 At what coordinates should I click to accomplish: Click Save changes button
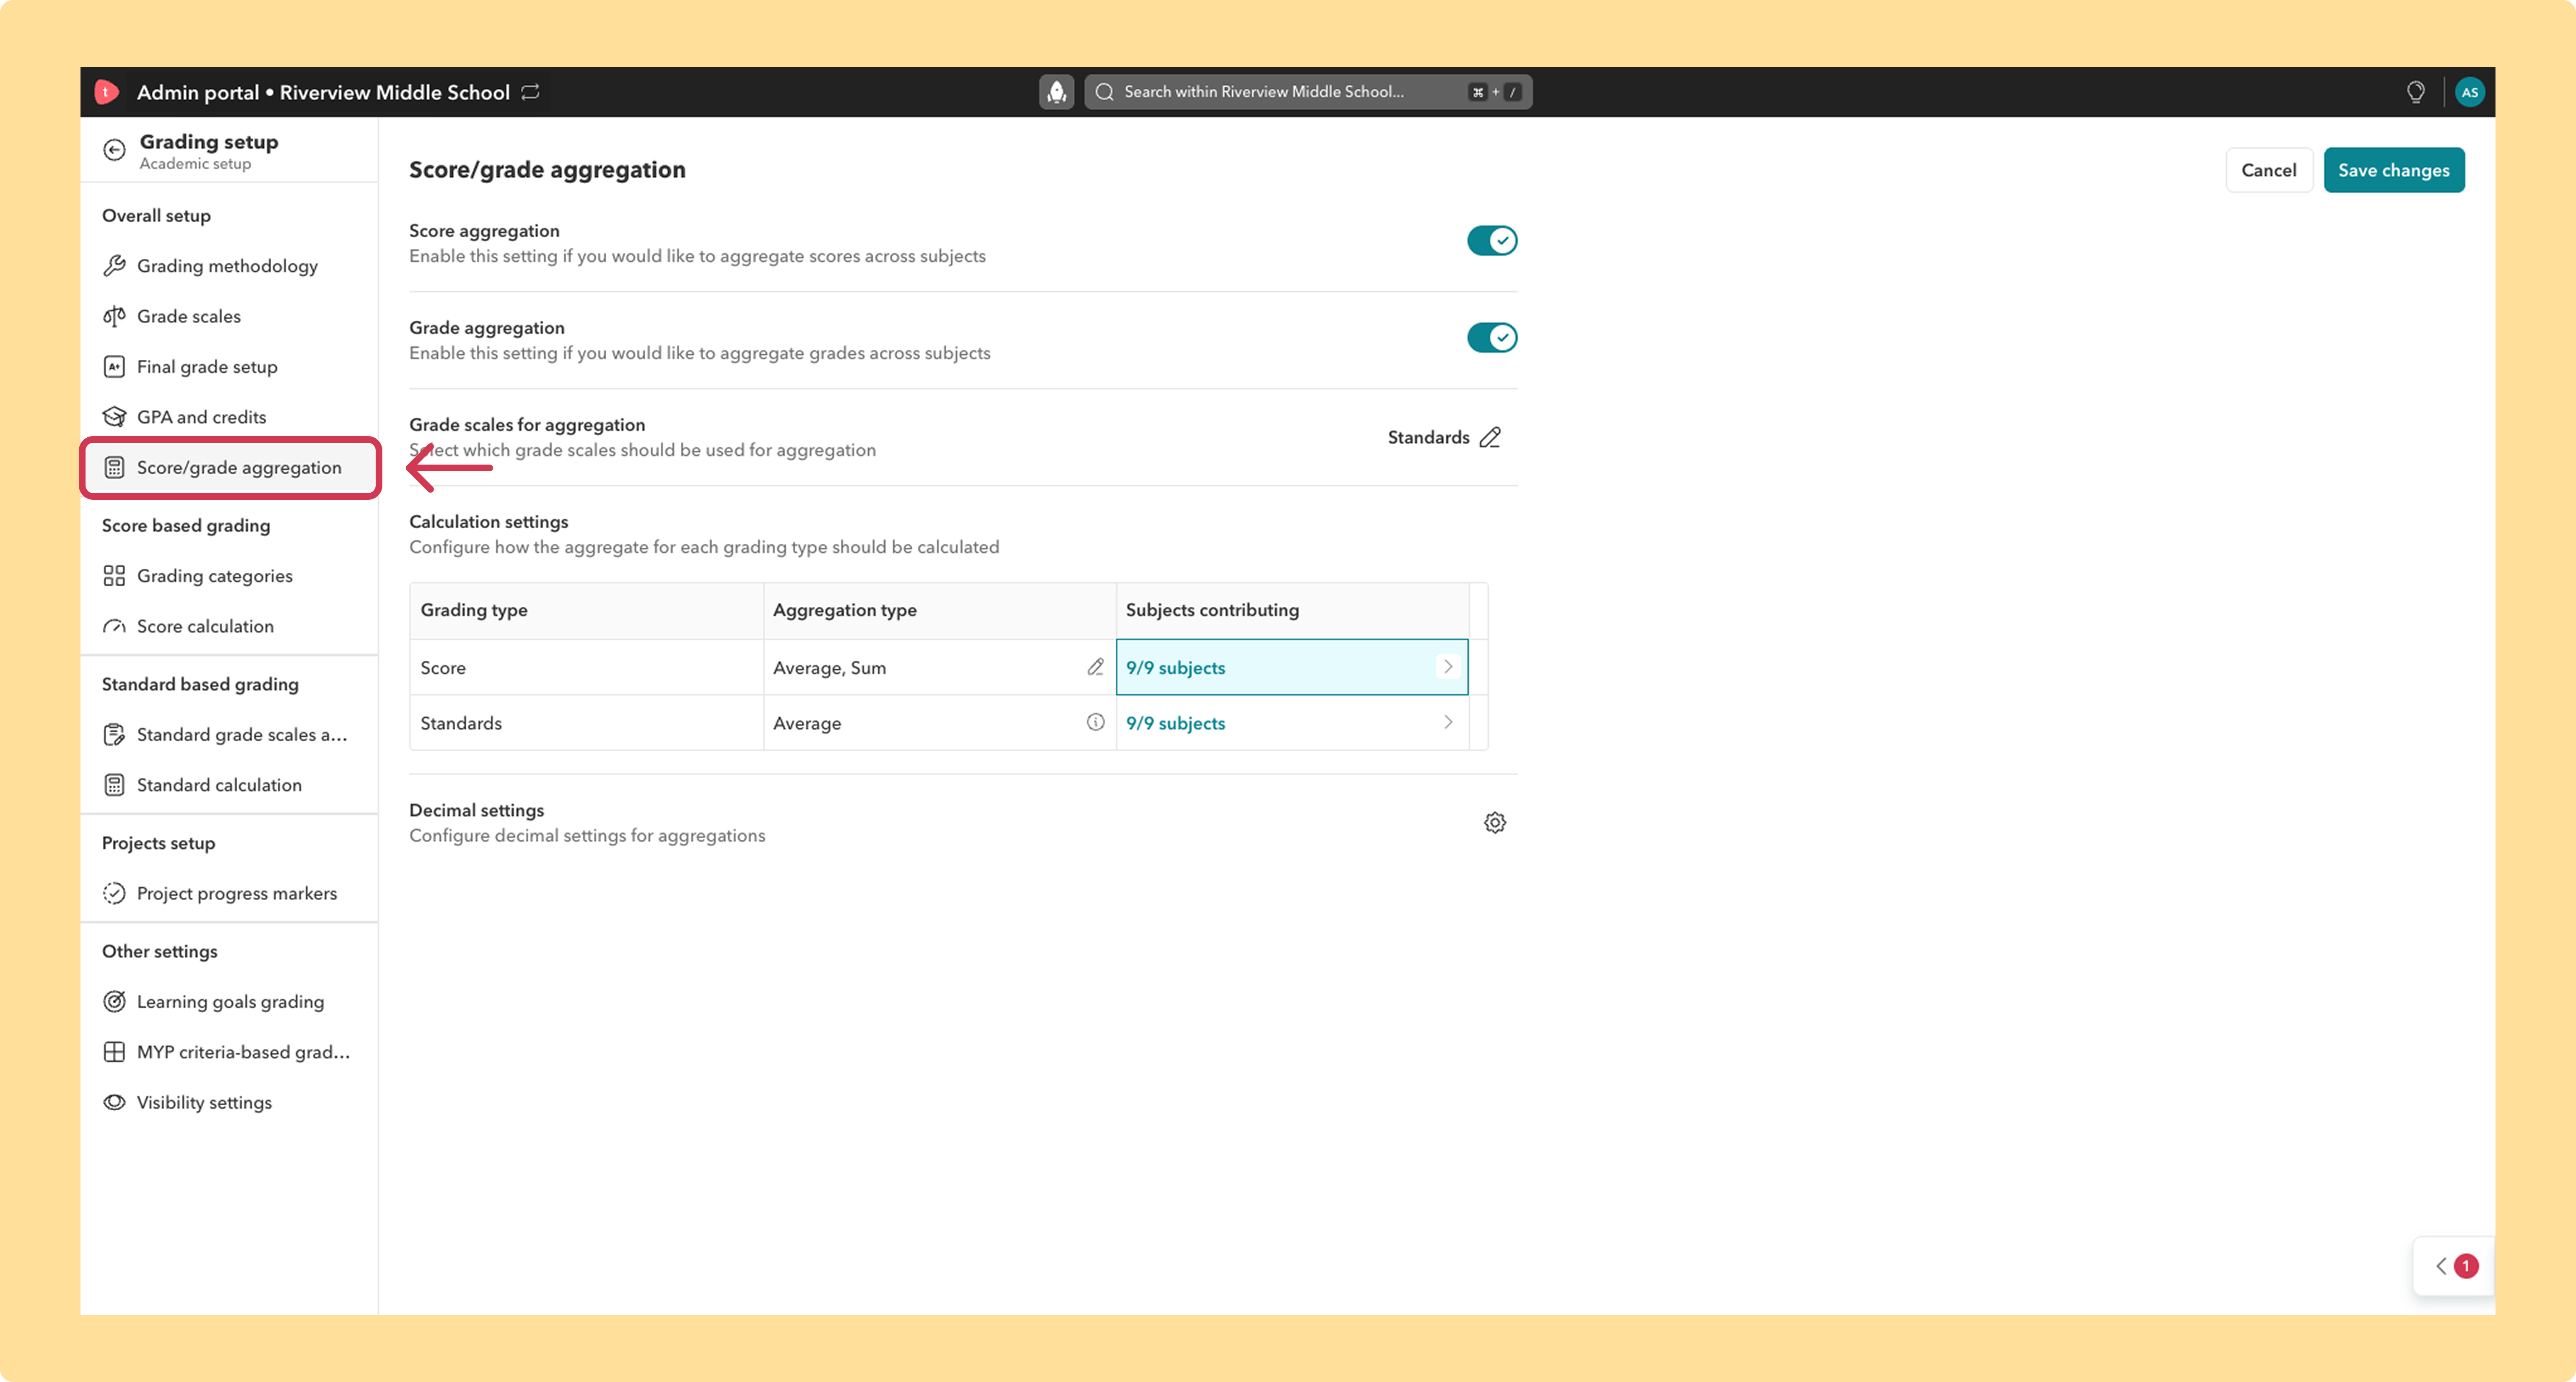pyautogui.click(x=2393, y=170)
